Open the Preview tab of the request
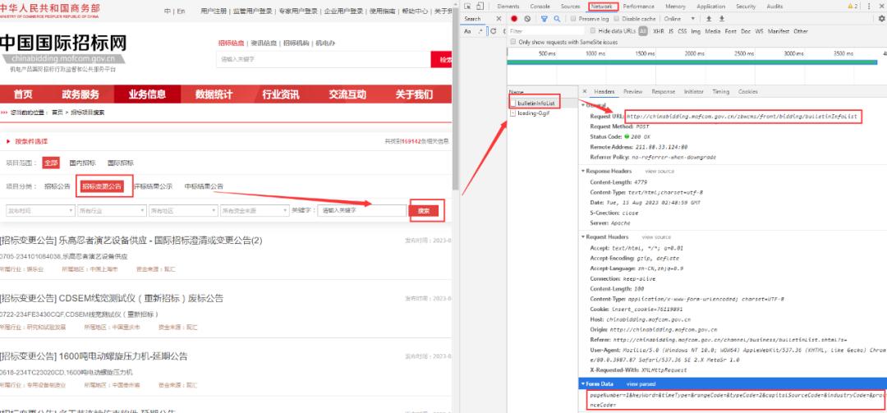This screenshot has height=413, width=887. point(633,91)
